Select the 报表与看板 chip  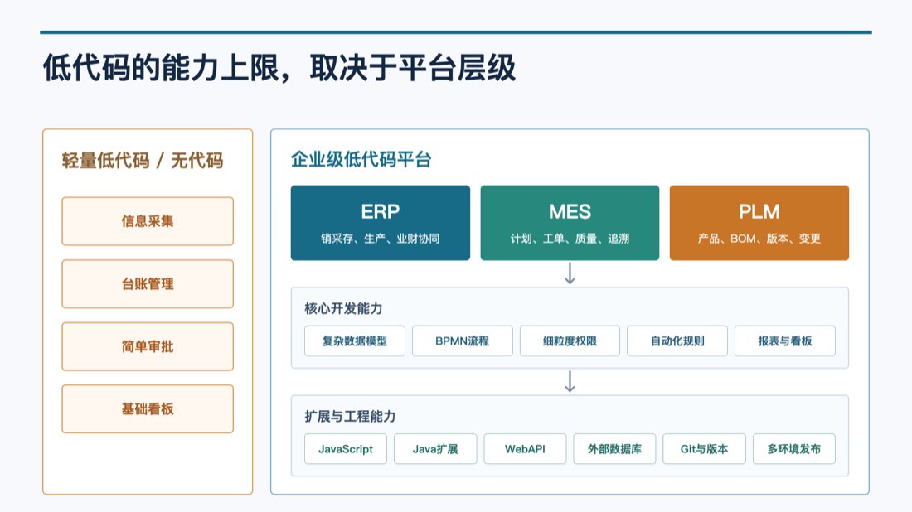(x=785, y=341)
